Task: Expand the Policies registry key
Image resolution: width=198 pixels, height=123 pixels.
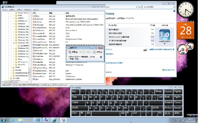Action: (11, 70)
